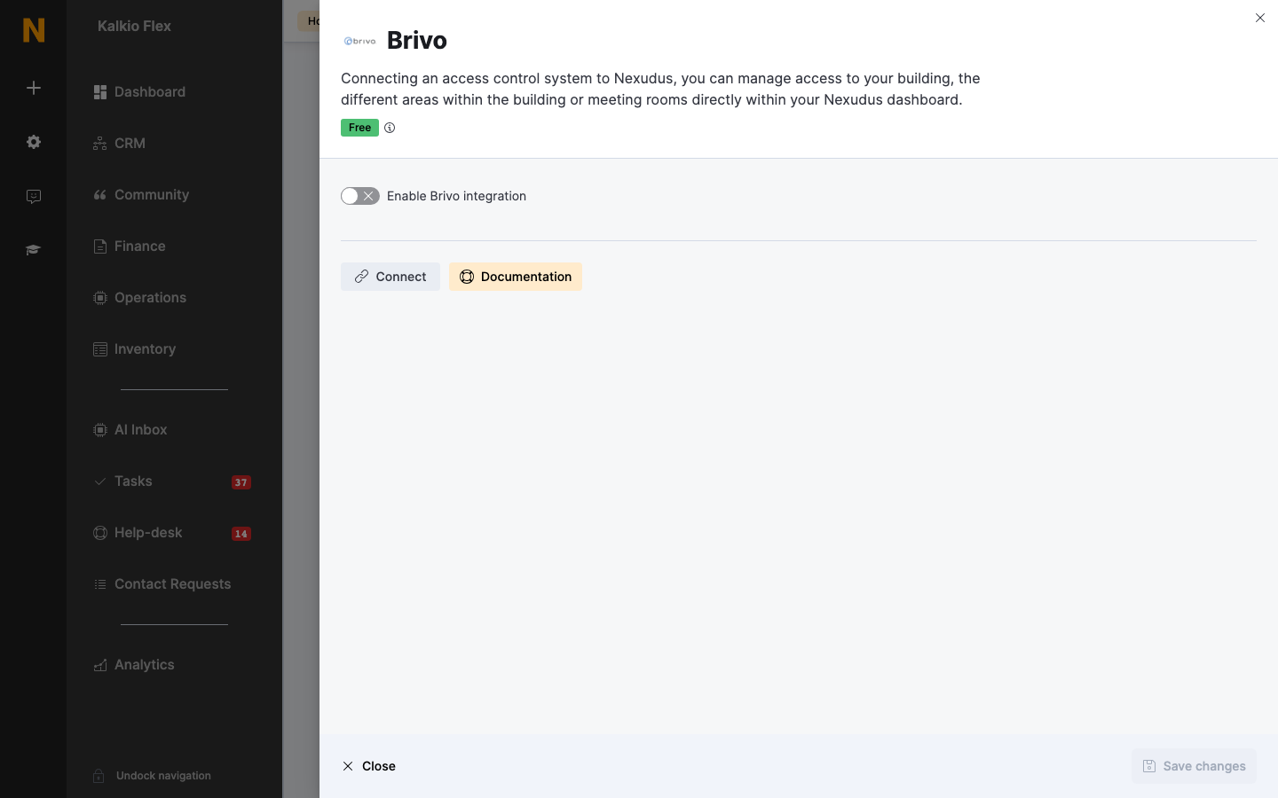The width and height of the screenshot is (1278, 798).
Task: Toggle Enable Brivo integration switch
Action: click(x=360, y=196)
